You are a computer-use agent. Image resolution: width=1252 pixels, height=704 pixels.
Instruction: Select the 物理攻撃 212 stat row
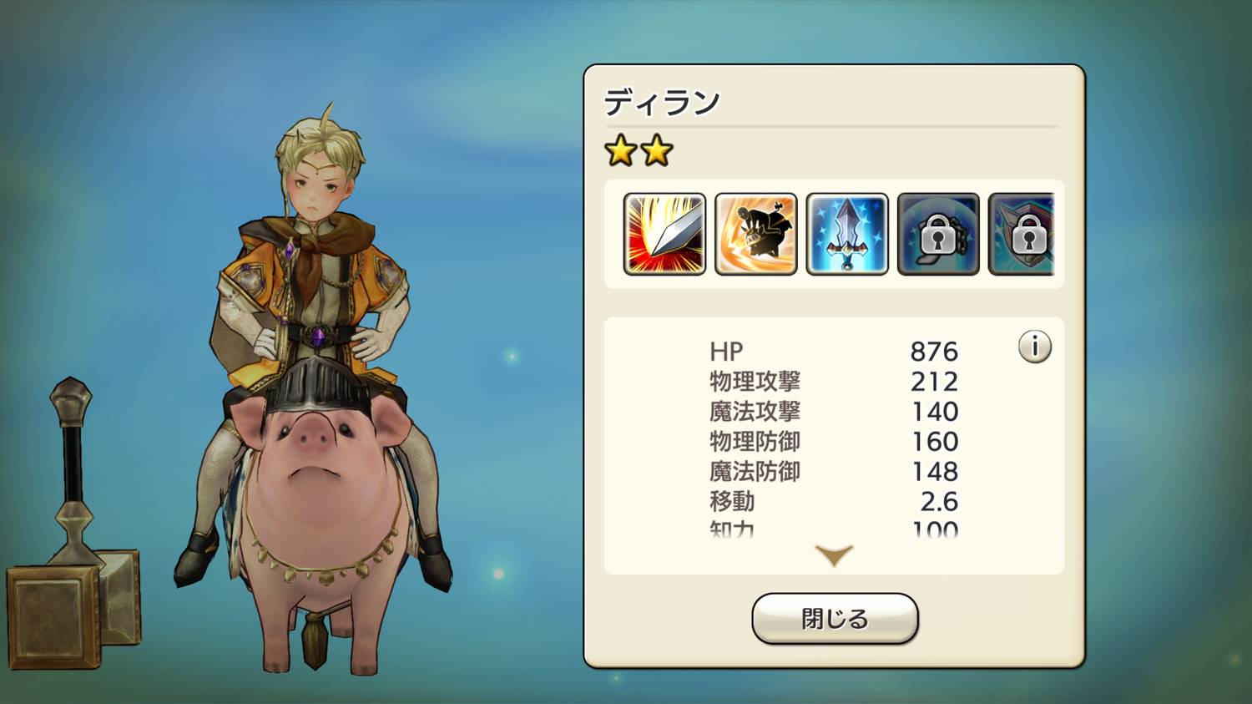834,382
